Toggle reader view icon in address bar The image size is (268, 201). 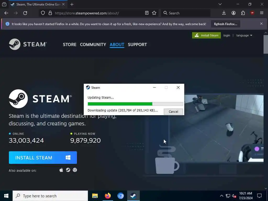click(x=147, y=13)
